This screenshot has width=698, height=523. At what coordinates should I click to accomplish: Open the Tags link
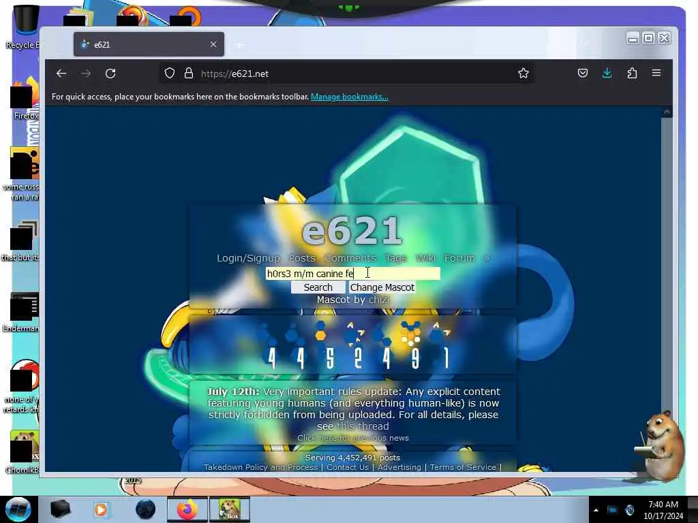395,258
